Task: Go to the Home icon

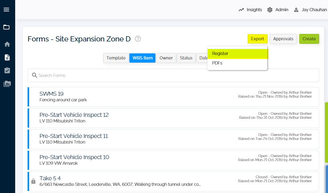Action: pyautogui.click(x=7, y=44)
